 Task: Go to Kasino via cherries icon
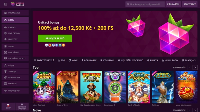(15, 27)
